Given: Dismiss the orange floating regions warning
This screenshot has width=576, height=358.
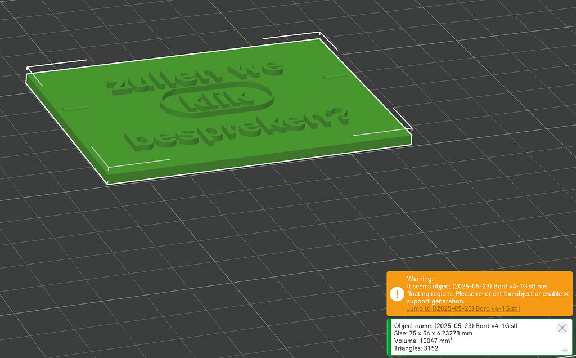Looking at the screenshot, I should click(566, 294).
